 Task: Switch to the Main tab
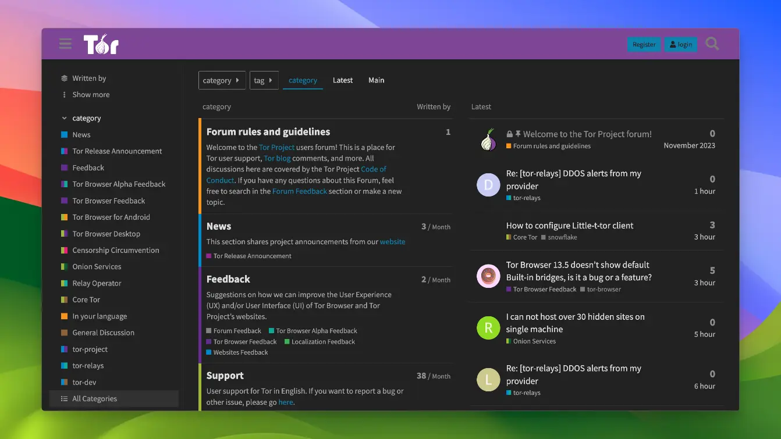tap(376, 80)
